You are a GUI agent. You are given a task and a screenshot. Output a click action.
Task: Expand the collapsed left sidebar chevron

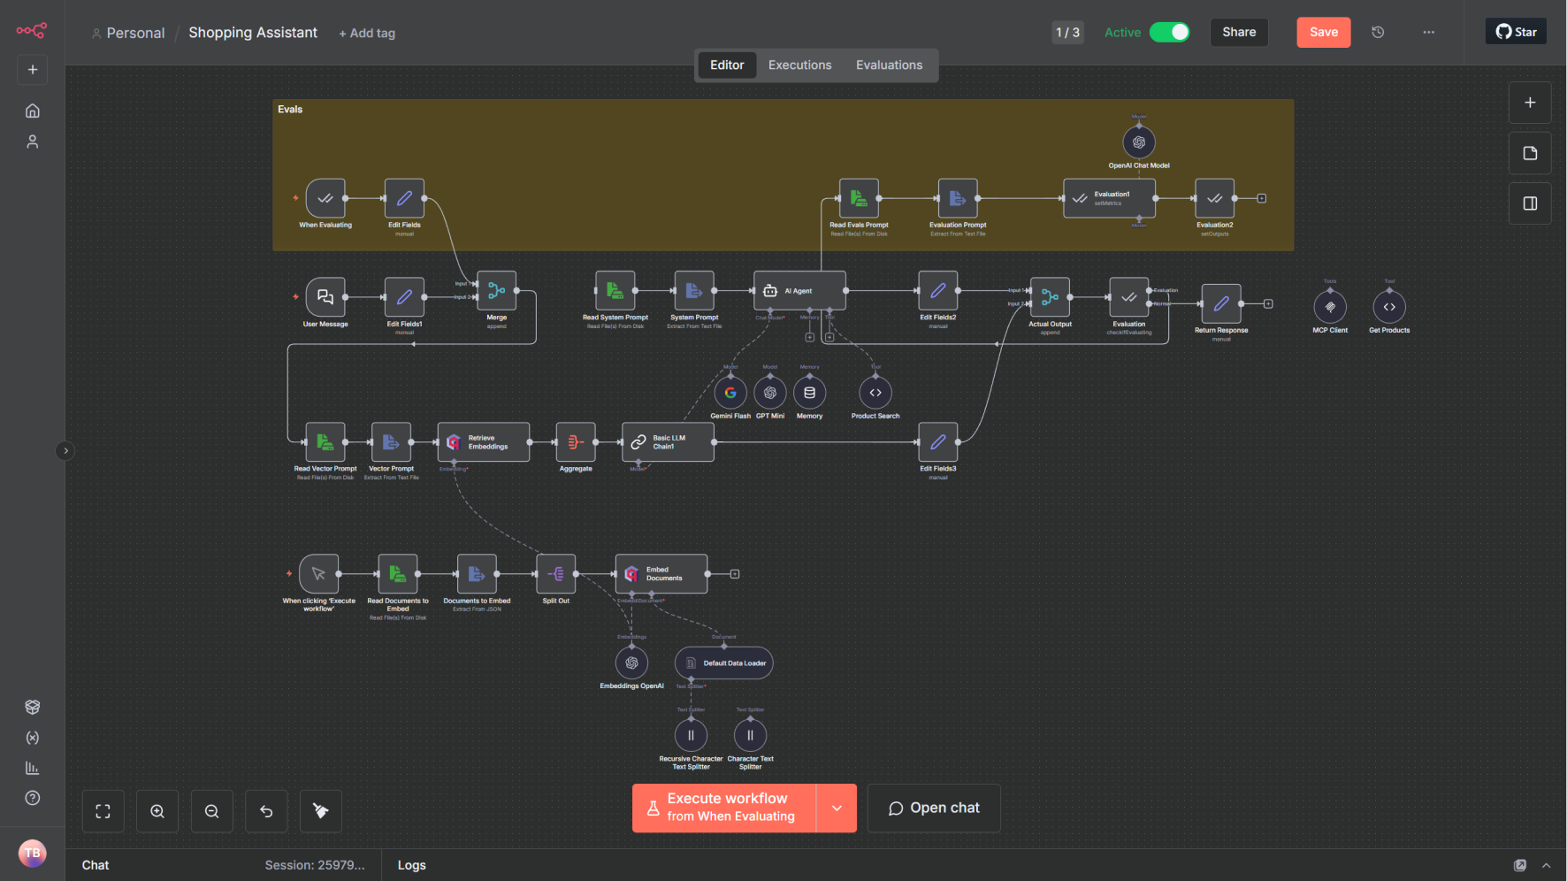pyautogui.click(x=65, y=451)
